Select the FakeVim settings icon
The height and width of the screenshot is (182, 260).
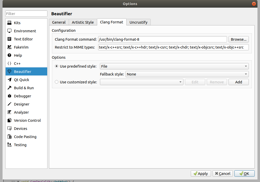click(10, 47)
